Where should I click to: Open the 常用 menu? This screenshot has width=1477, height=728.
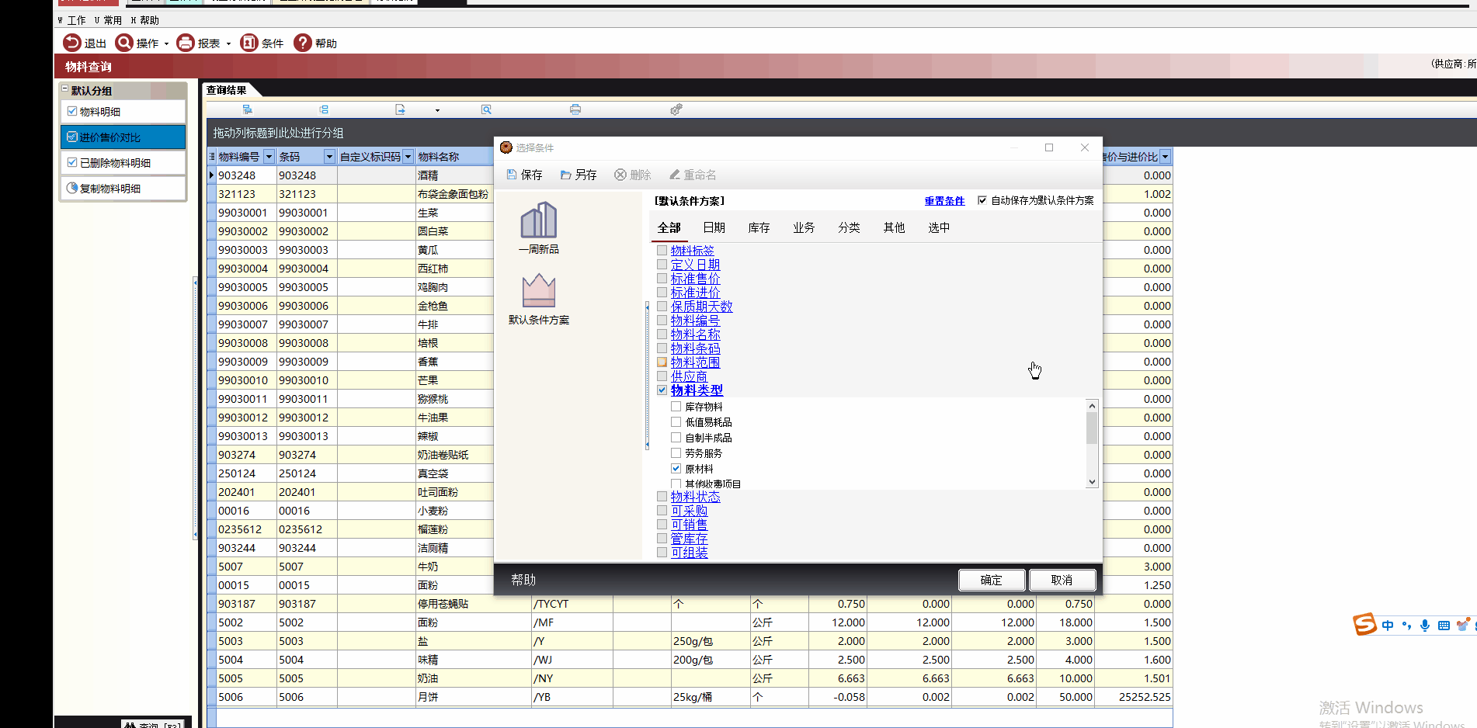coord(108,20)
